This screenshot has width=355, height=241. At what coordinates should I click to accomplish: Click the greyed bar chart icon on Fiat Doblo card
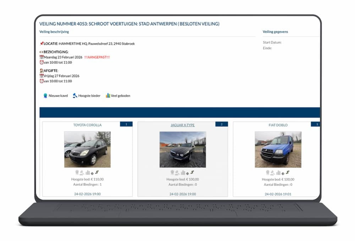pos(278,173)
